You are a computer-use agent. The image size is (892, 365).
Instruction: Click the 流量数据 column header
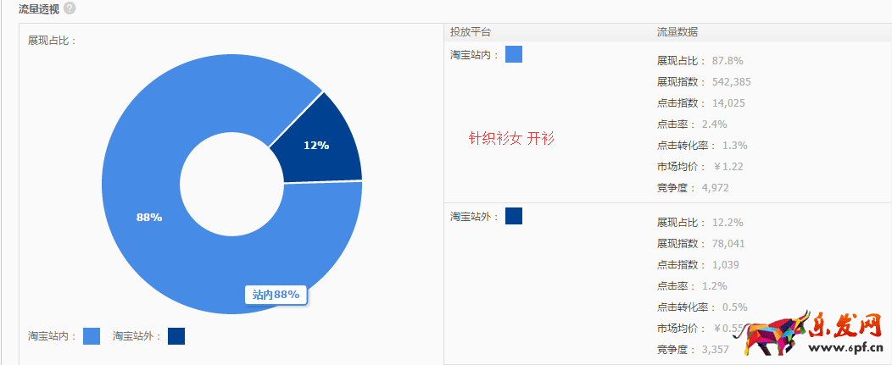click(677, 32)
